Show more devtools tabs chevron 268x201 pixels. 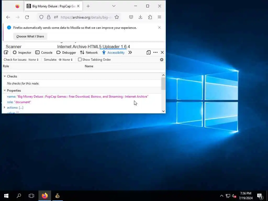click(x=130, y=52)
